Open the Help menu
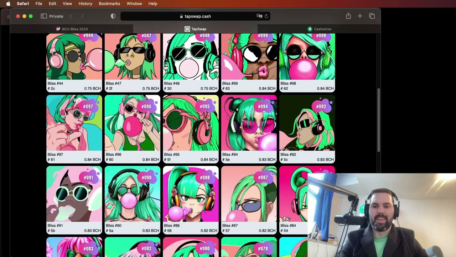 153,4
